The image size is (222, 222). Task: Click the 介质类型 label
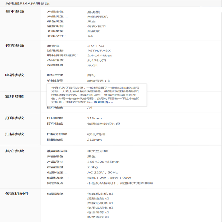pos(55,31)
